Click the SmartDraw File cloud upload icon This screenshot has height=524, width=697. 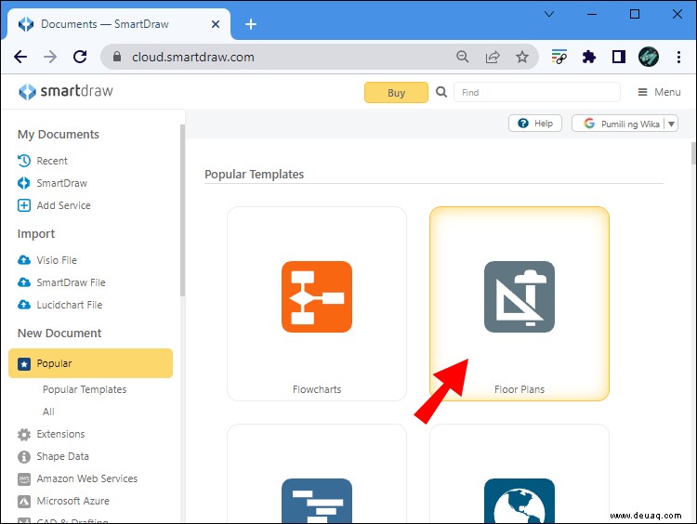tap(24, 282)
